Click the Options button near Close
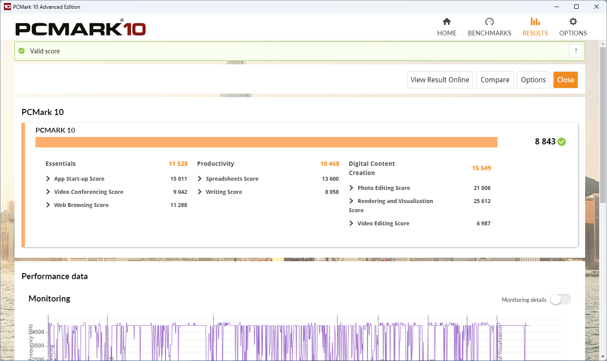This screenshot has height=361, width=607. pos(533,80)
